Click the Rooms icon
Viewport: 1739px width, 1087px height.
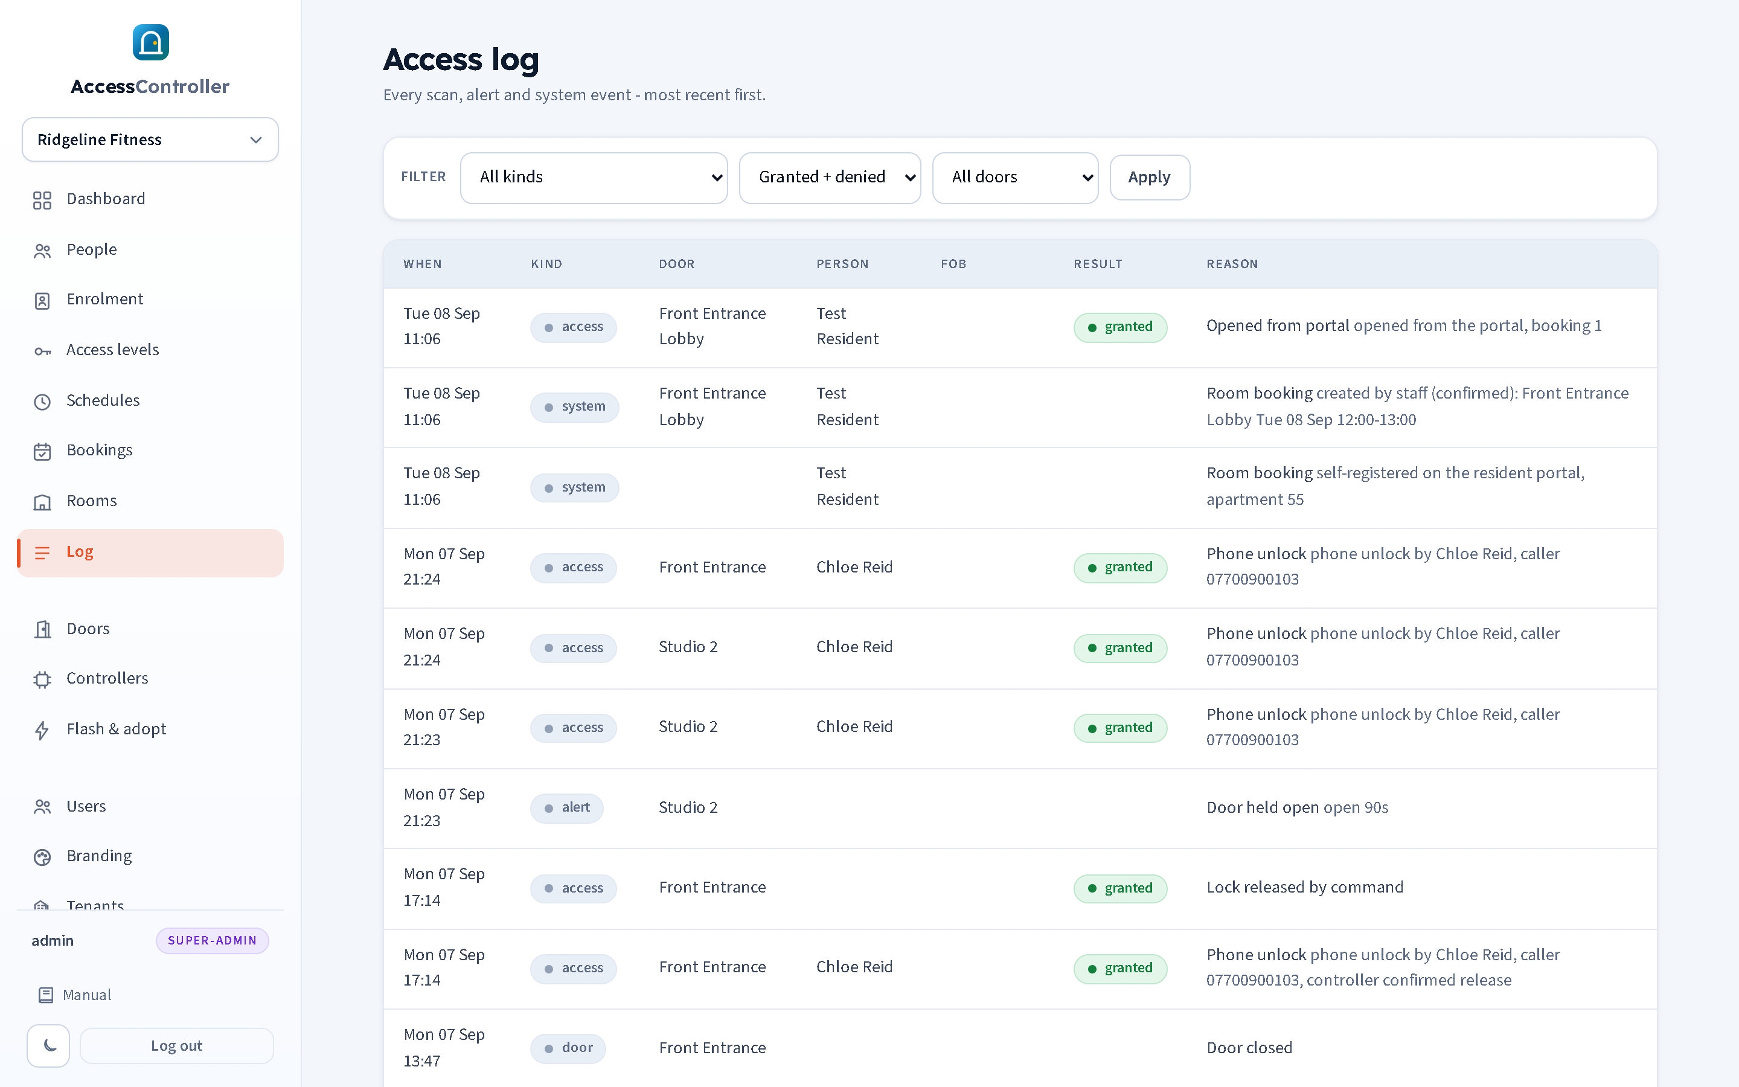pyautogui.click(x=42, y=502)
